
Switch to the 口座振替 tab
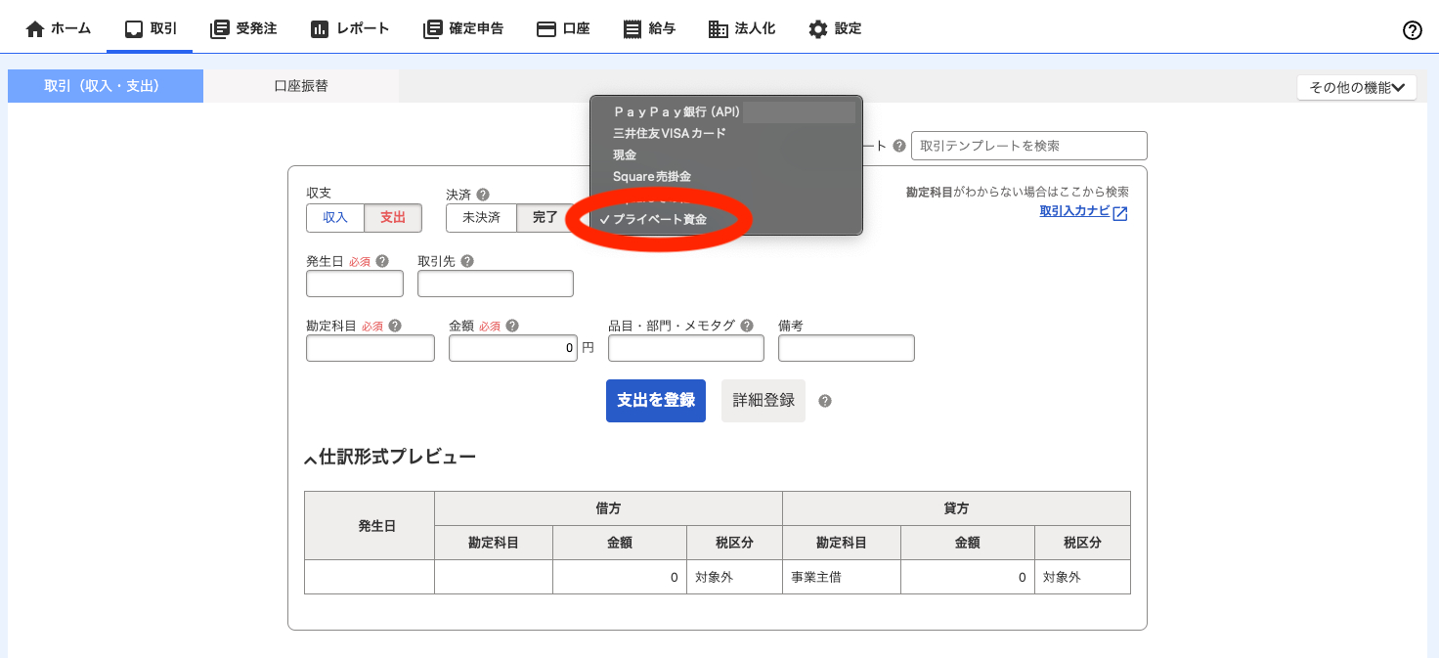pyautogui.click(x=300, y=86)
